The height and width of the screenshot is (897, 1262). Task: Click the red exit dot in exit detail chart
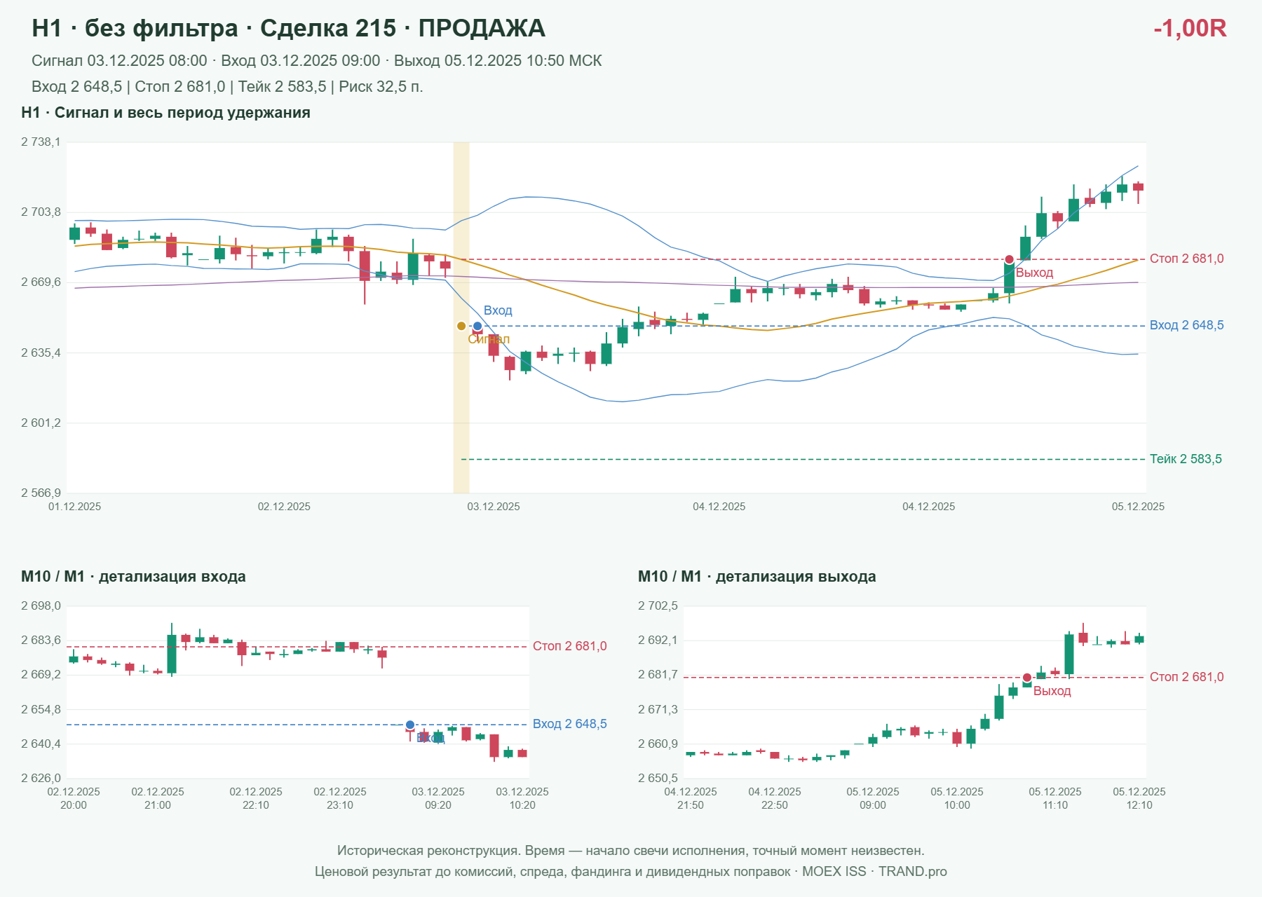pyautogui.click(x=1027, y=677)
